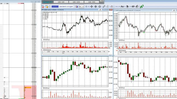
Task: Click the SRH0 [Volume] legend in upper chart
Action: [x=47, y=50]
